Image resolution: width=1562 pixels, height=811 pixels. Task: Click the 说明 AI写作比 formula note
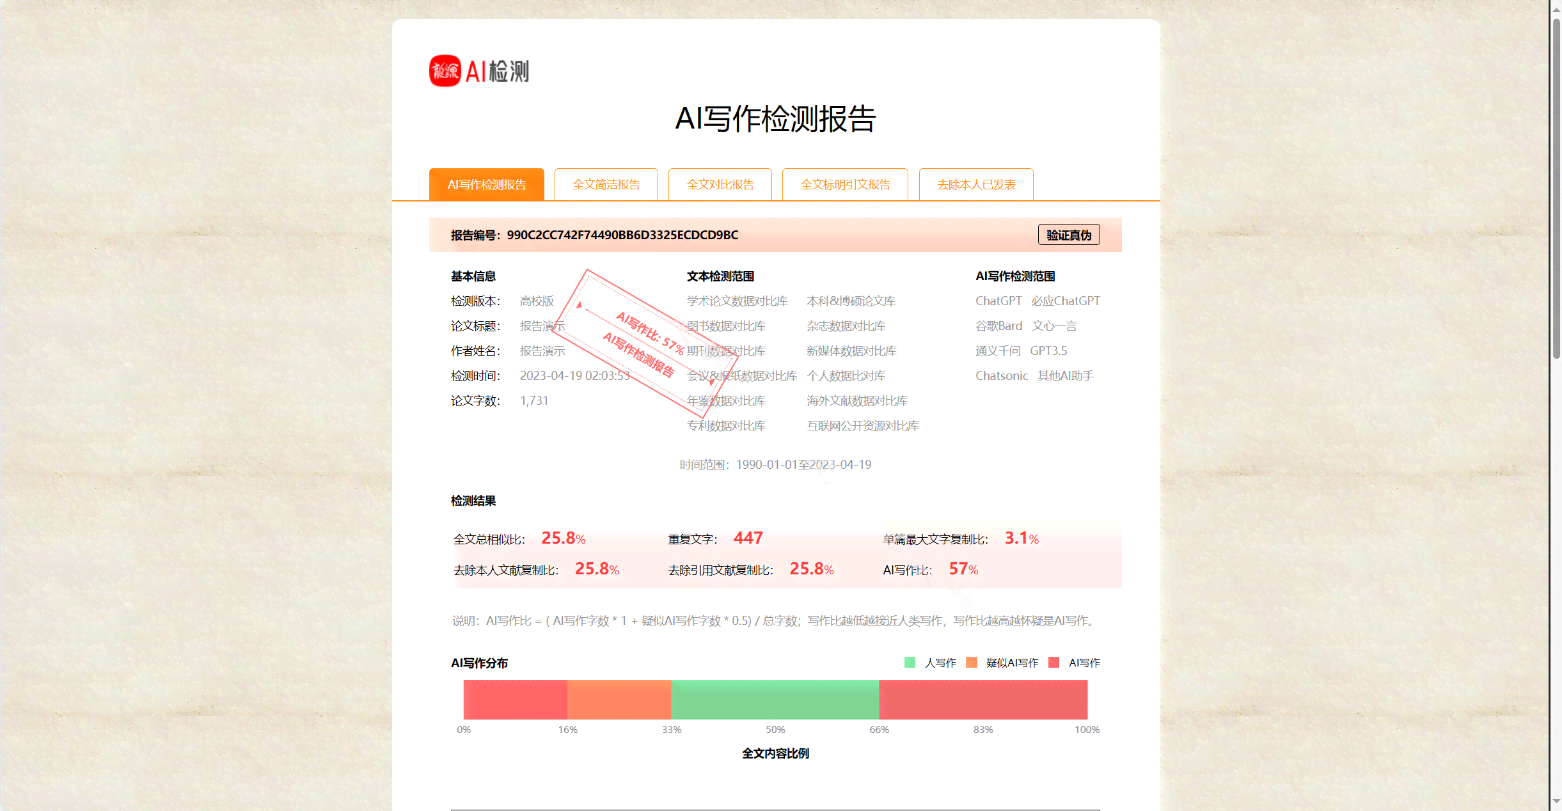(x=775, y=621)
